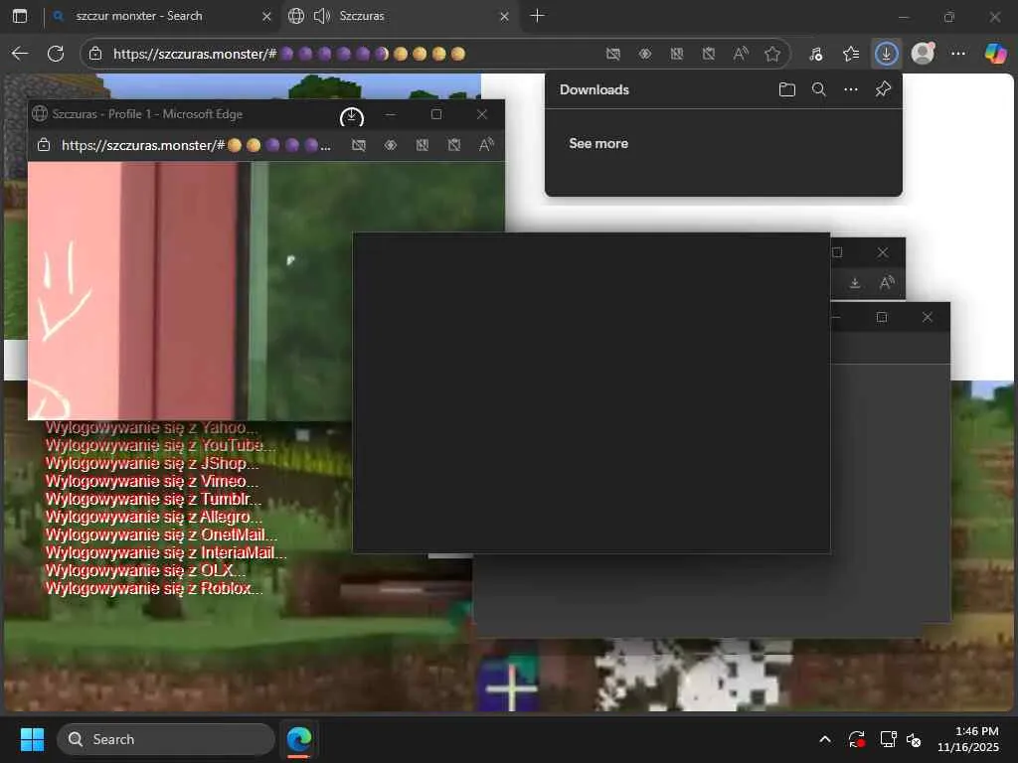
Task: Click 'Wylogowywanie się z Allegro...' text
Action: tap(153, 517)
